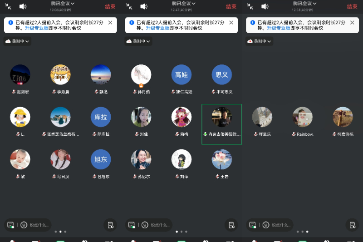
Task: Tap the red 结束 button in the 12:06 screen
Action: point(110,7)
